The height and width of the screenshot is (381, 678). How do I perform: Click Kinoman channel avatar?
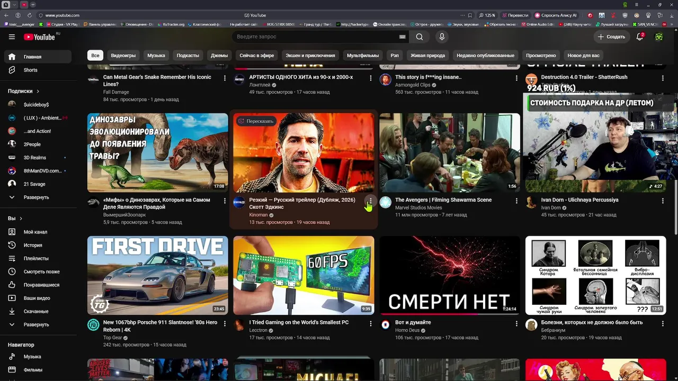coord(239,203)
